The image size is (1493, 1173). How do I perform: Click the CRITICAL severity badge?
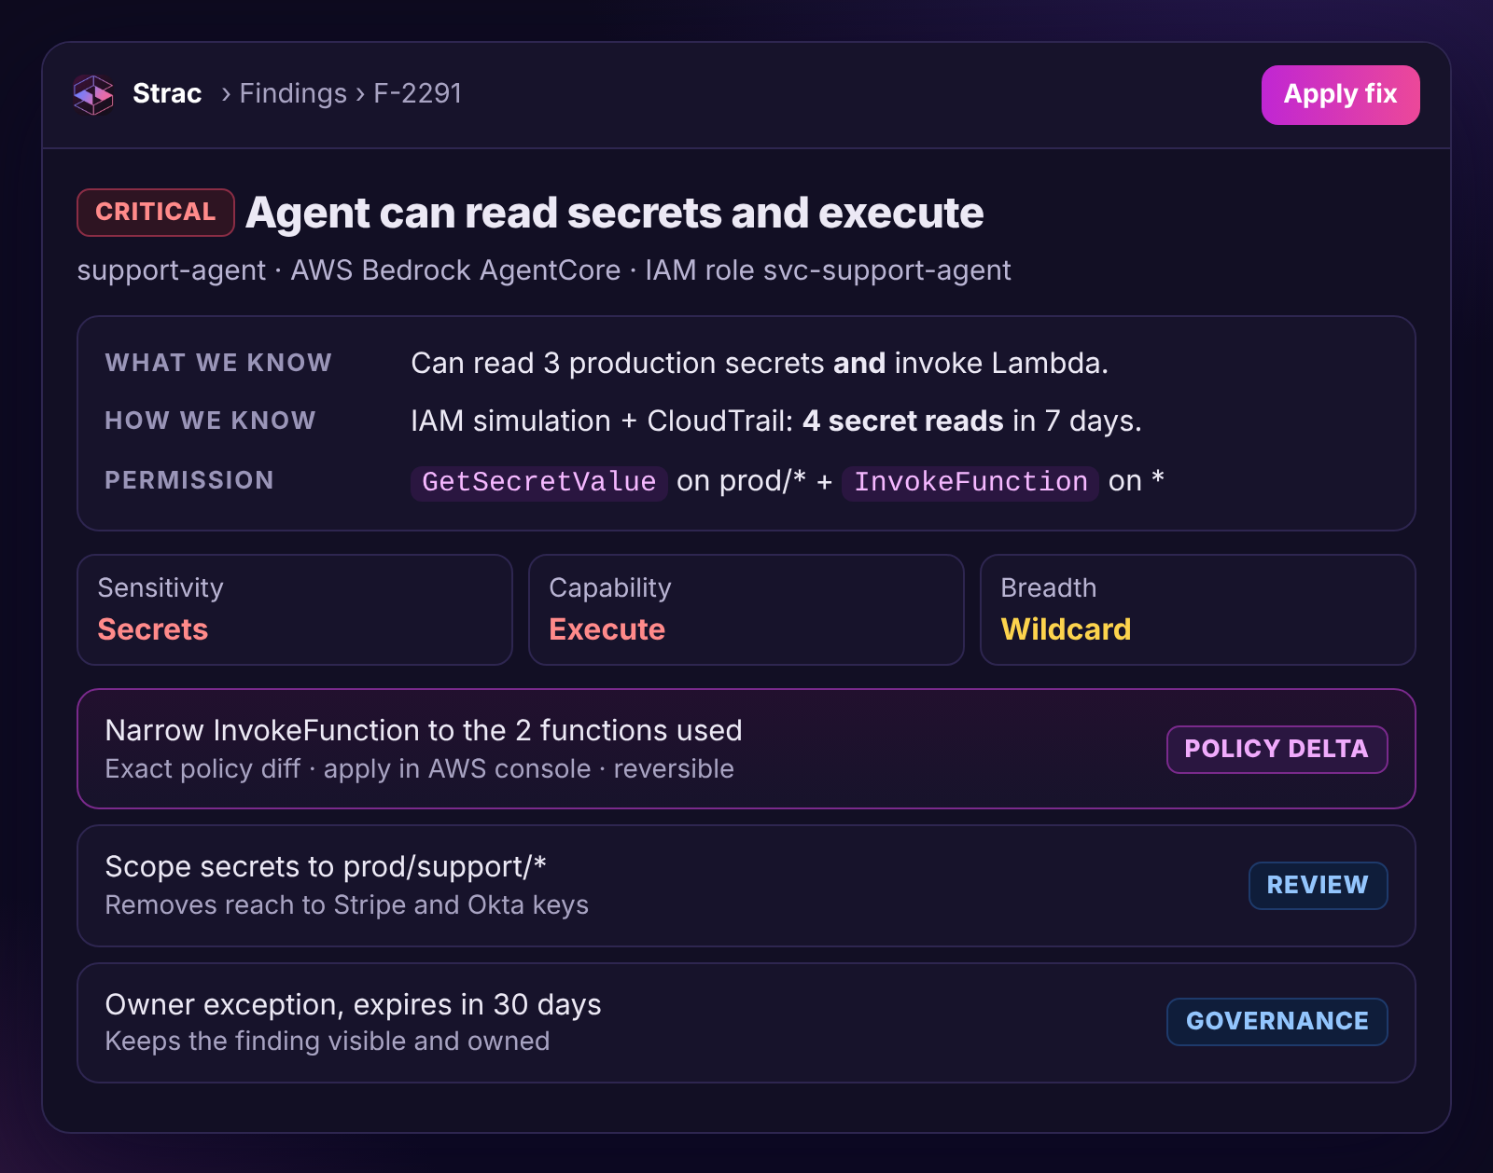156,212
